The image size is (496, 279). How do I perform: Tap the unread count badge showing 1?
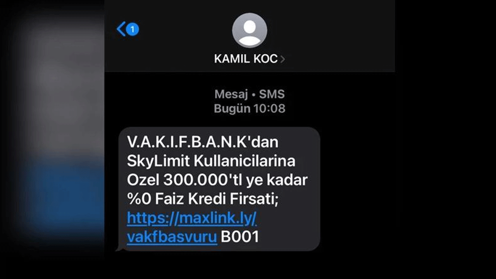click(133, 29)
